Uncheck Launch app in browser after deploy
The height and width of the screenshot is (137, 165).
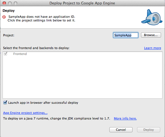click(x=5, y=102)
